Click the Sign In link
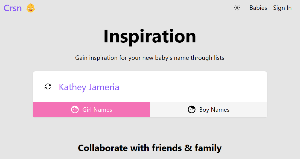The height and width of the screenshot is (159, 300). click(x=282, y=8)
